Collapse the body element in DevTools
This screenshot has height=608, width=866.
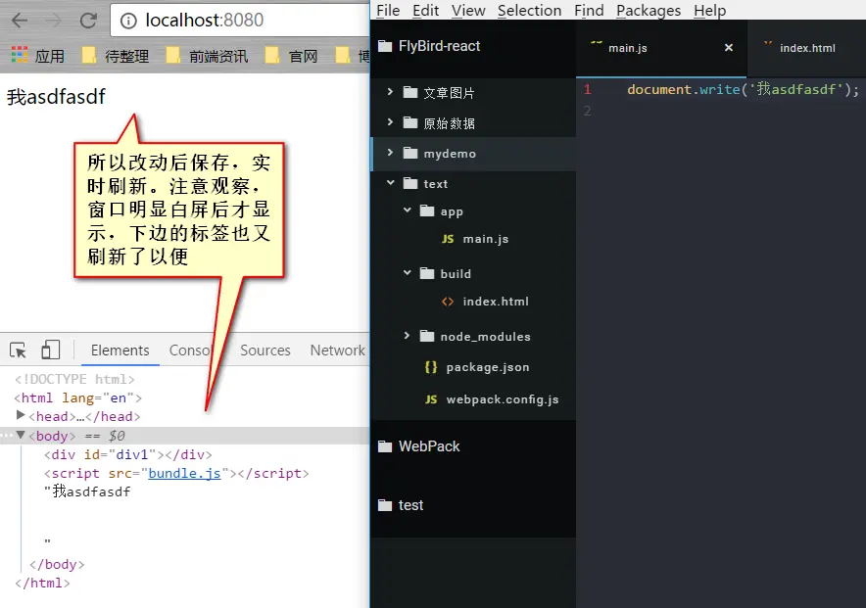pos(21,435)
